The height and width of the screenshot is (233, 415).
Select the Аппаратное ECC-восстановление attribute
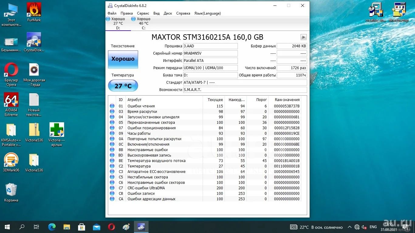tap(156, 172)
